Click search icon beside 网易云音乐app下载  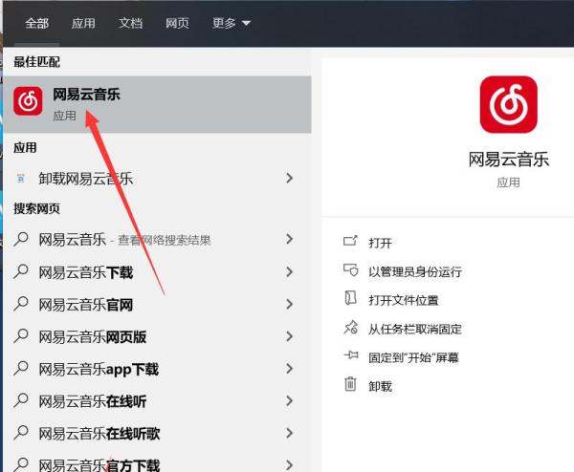[x=21, y=368]
